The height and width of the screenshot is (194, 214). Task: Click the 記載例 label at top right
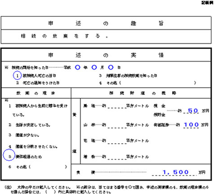[207, 3]
